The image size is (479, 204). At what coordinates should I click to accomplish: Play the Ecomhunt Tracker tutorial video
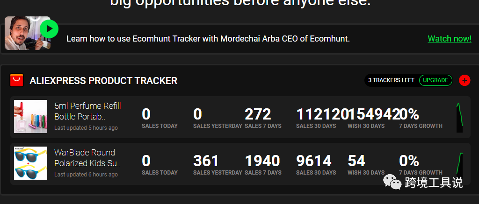click(49, 29)
